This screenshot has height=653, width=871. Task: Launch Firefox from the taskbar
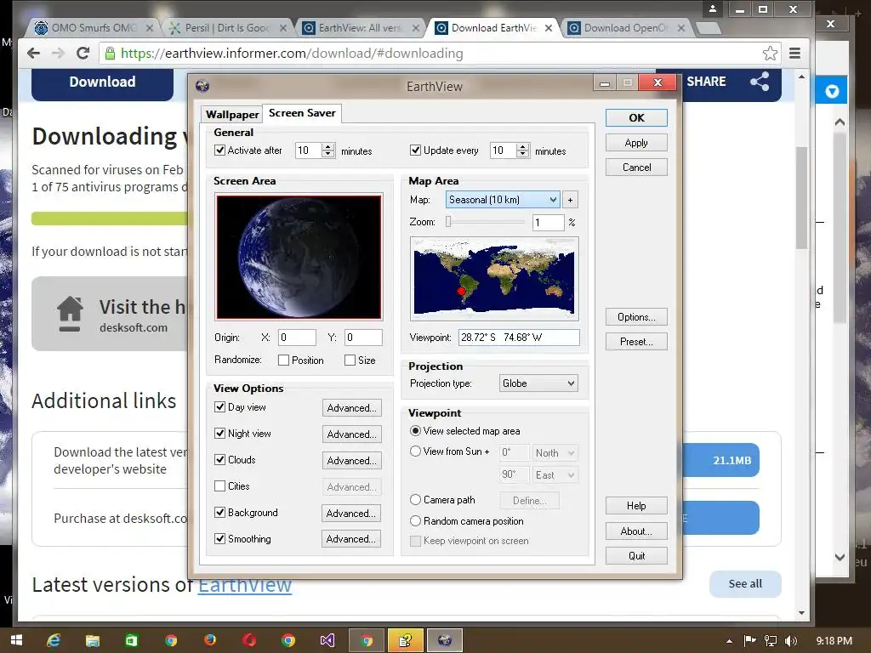[x=210, y=640]
